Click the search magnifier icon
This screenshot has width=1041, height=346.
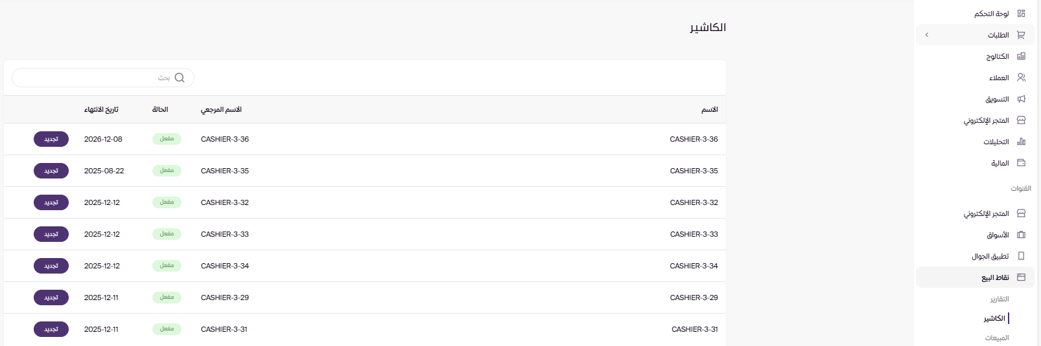point(180,78)
